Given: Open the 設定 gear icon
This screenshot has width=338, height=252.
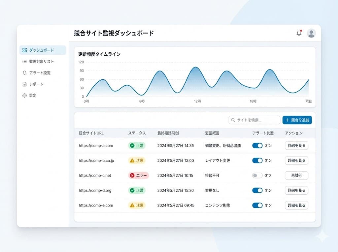Looking at the screenshot, I should 24,96.
